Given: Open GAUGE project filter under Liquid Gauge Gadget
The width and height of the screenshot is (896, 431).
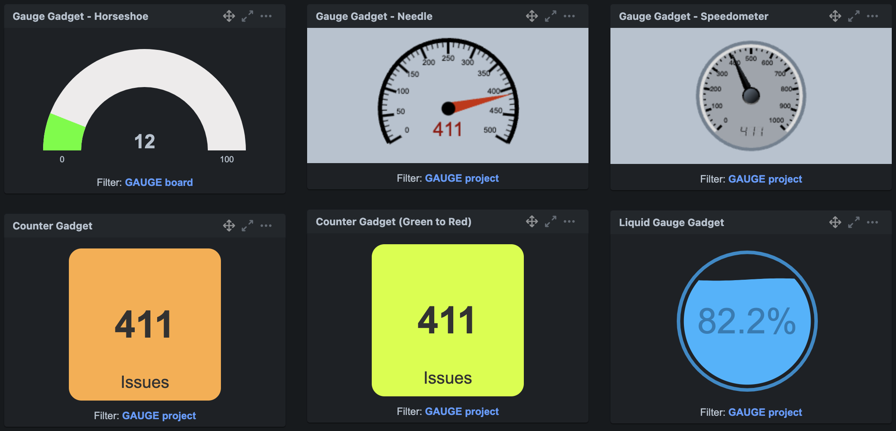Looking at the screenshot, I should click(765, 412).
